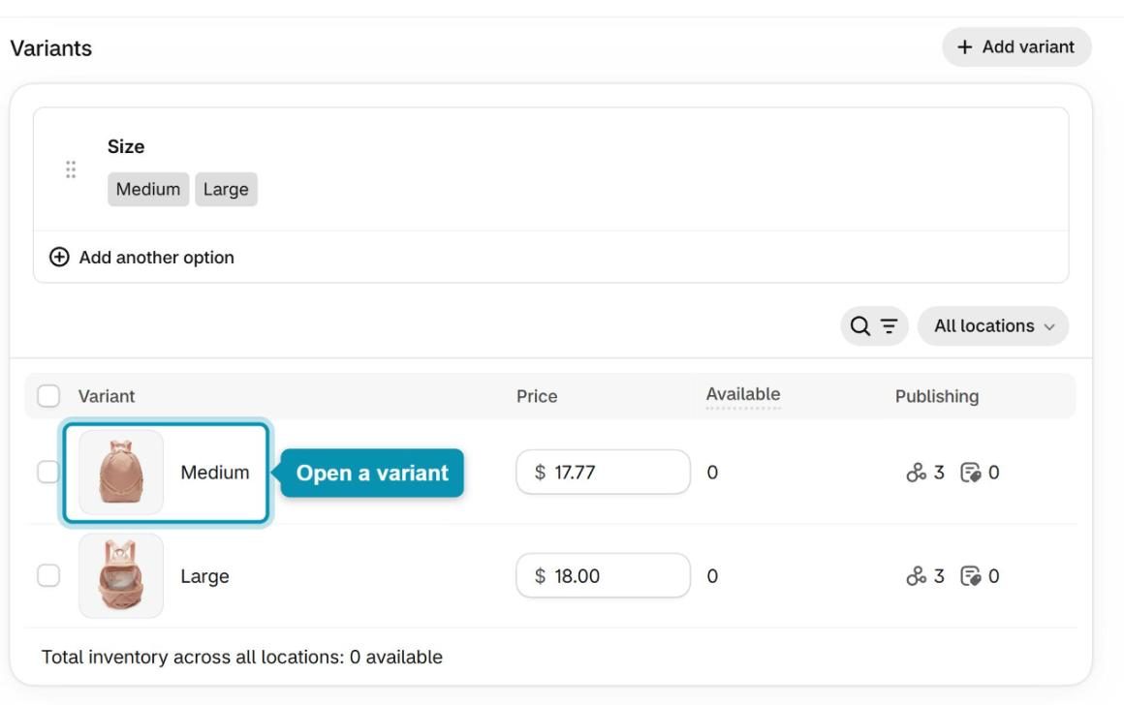Screen dimensions: 1124x705
Task: Open the Medium variant name
Action: point(215,473)
